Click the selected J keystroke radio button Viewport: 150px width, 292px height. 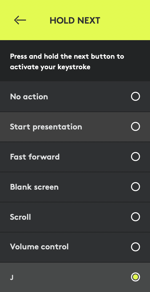[x=135, y=277]
